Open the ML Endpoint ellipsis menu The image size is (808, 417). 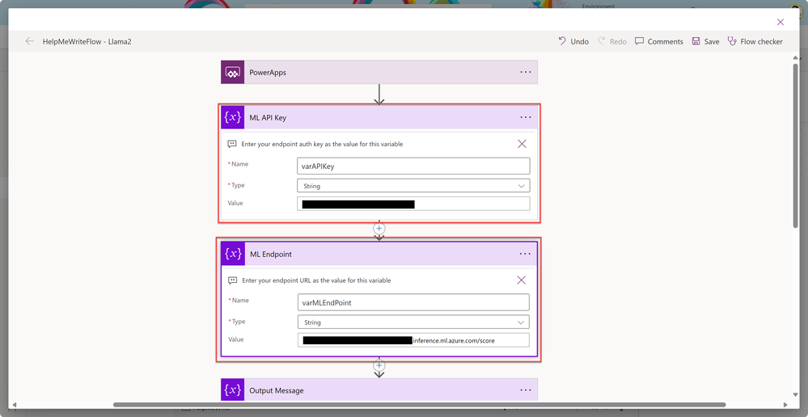(525, 254)
